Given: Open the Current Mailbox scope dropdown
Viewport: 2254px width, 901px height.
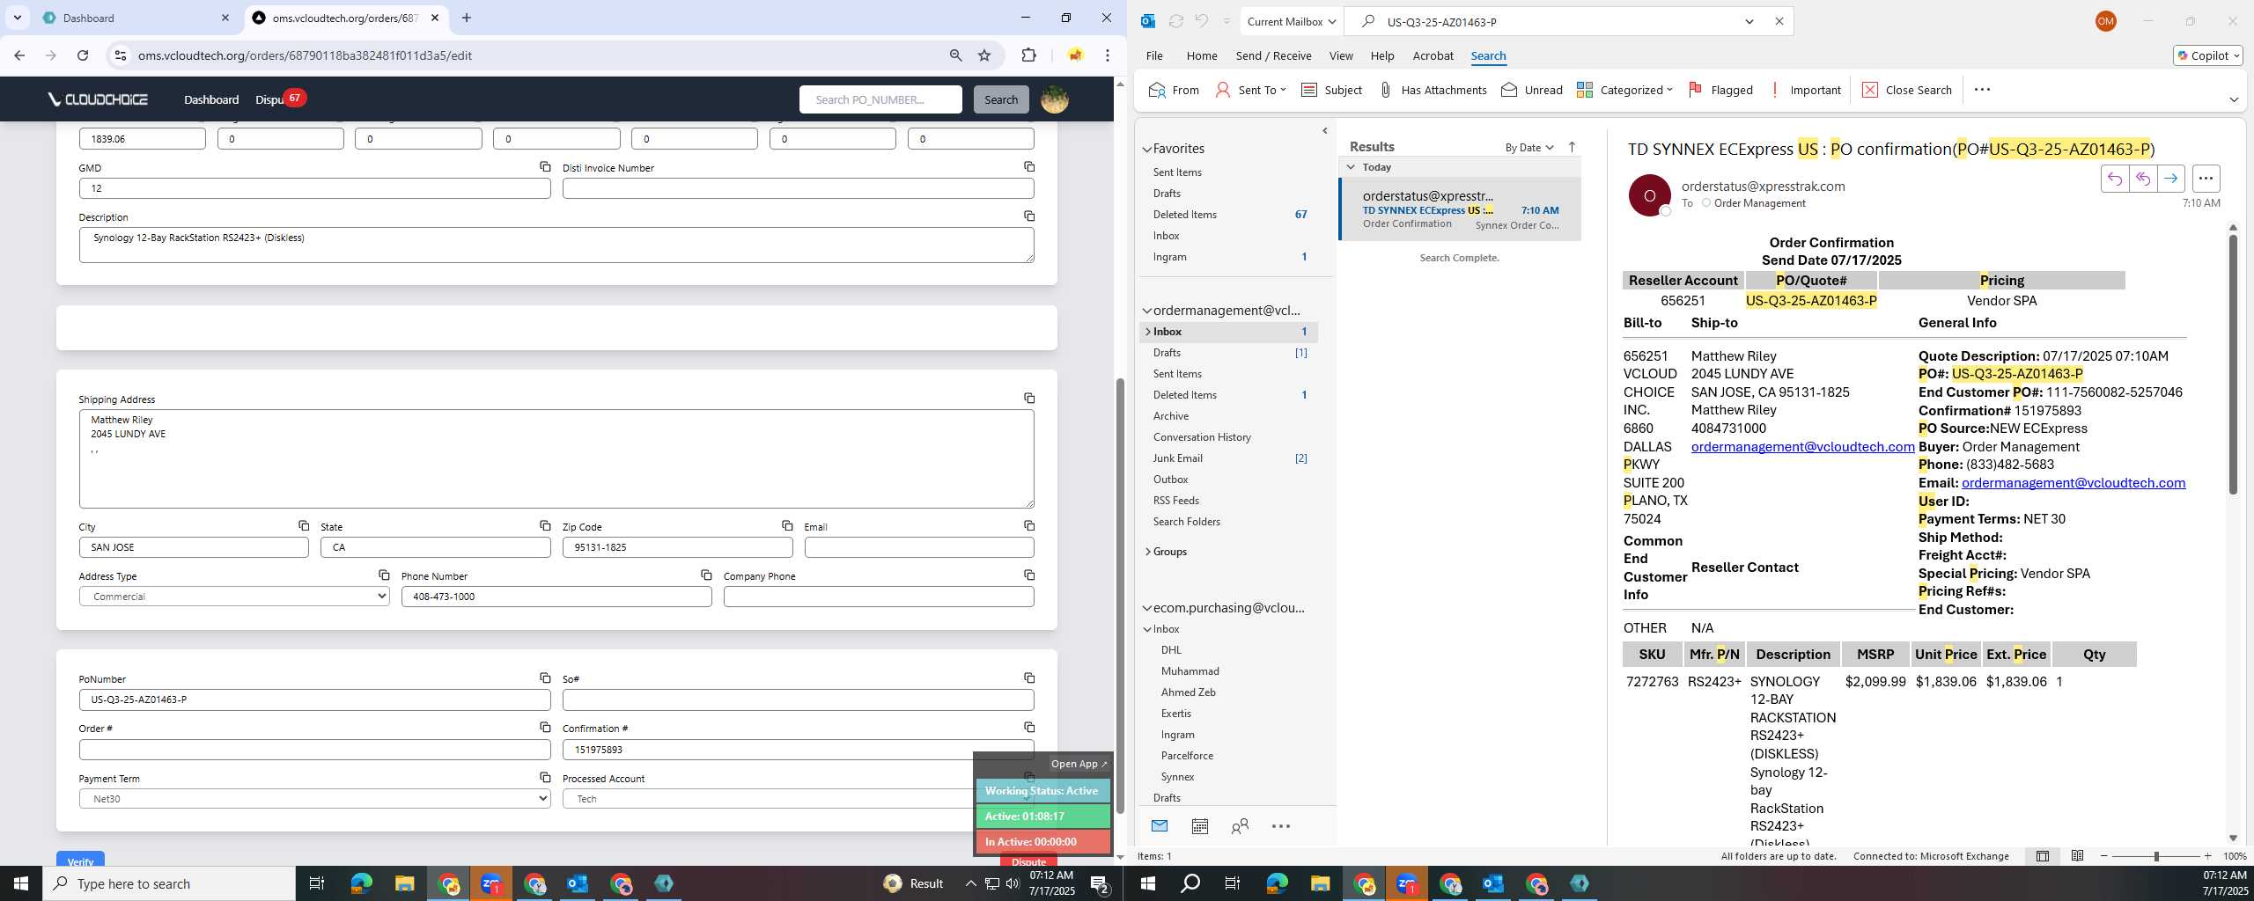Looking at the screenshot, I should click(x=1292, y=21).
